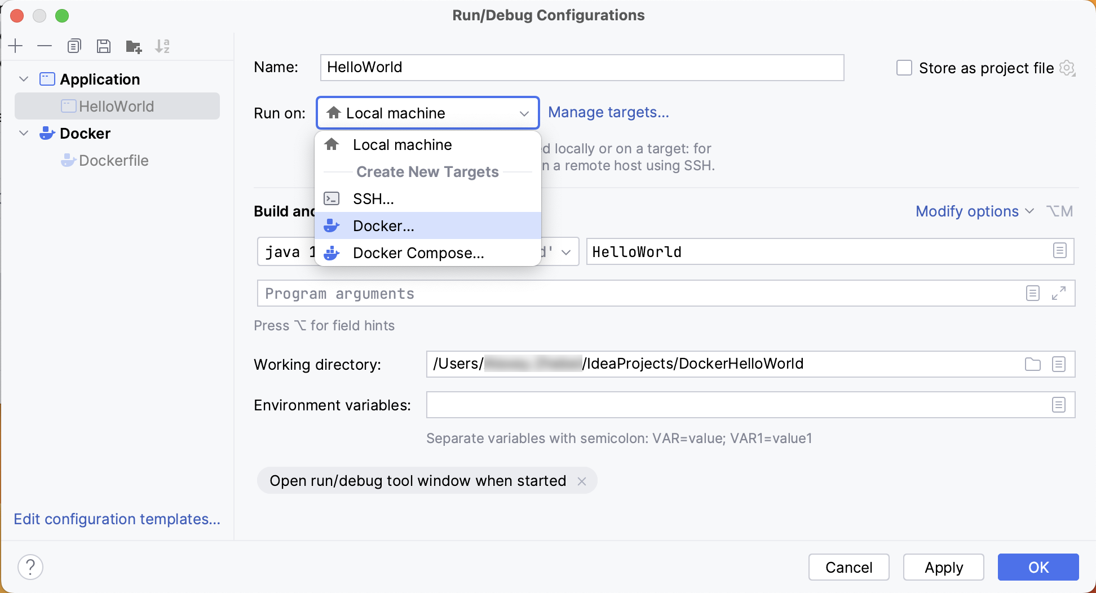Add a new run configuration
1096x593 pixels.
(15, 46)
